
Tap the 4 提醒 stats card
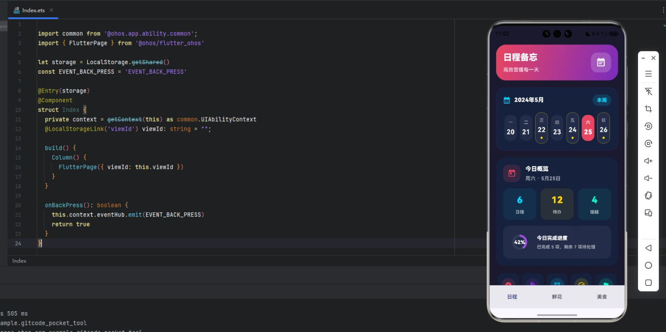(595, 204)
